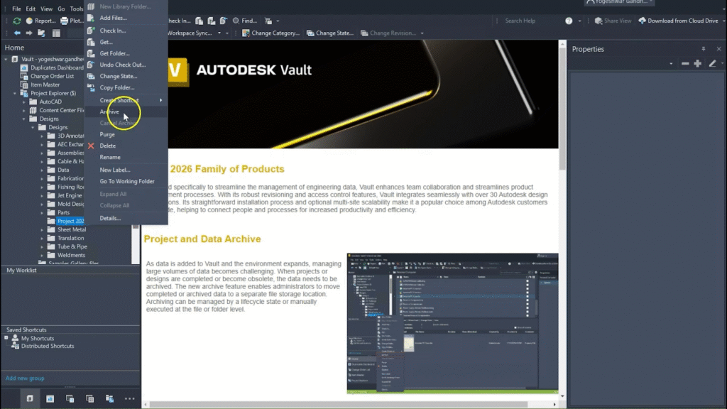The height and width of the screenshot is (409, 727).
Task: Click the red Delete X icon
Action: [91, 146]
